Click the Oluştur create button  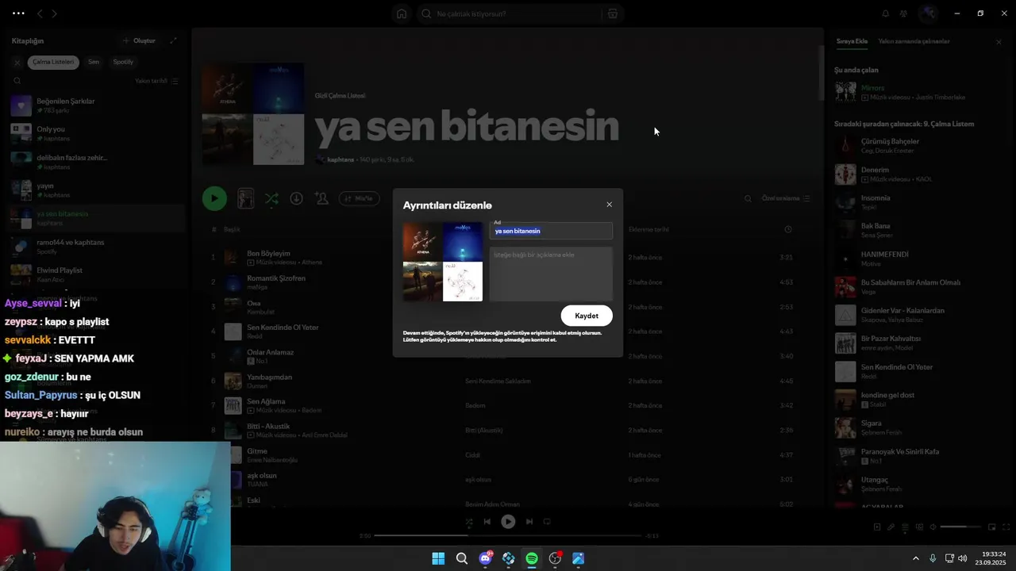pyautogui.click(x=140, y=40)
